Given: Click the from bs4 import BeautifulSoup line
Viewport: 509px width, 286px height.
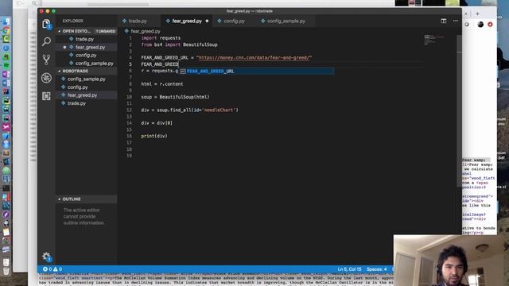Looking at the screenshot, I should [x=179, y=44].
